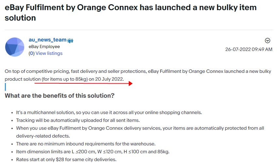Click the employee group badge beside username

(x=70, y=40)
